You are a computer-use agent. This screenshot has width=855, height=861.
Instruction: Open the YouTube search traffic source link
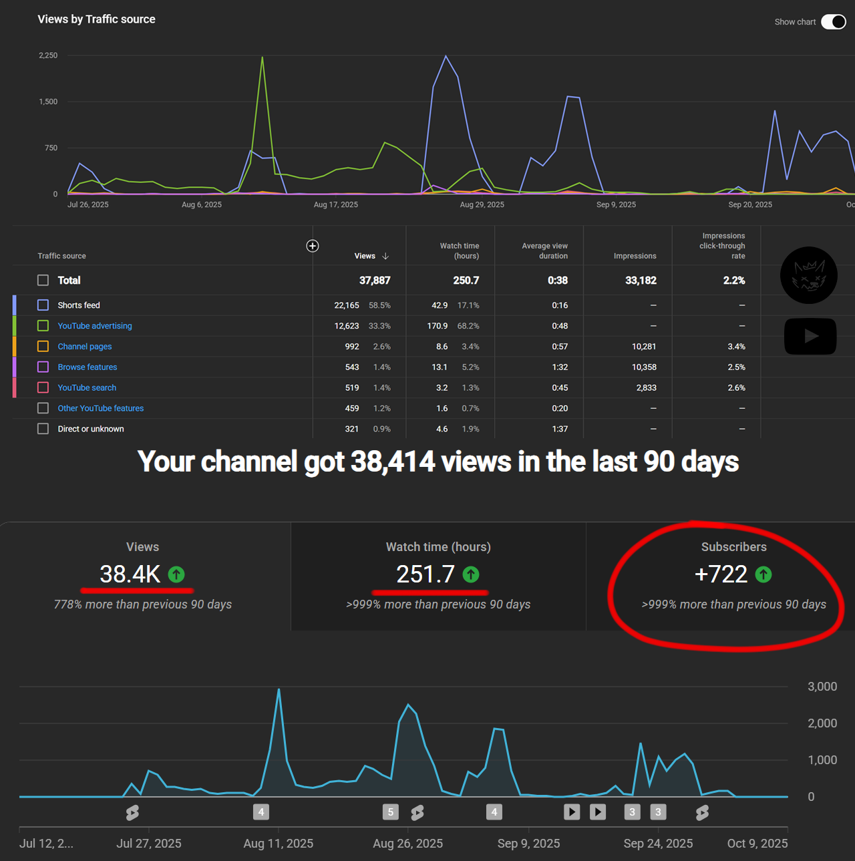[x=87, y=388]
